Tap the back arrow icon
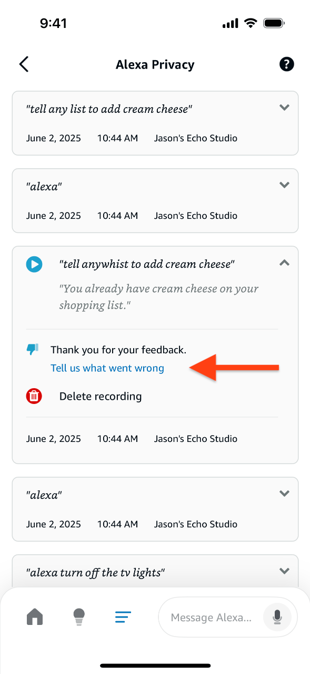Viewport: 310px width, 674px height. (24, 64)
